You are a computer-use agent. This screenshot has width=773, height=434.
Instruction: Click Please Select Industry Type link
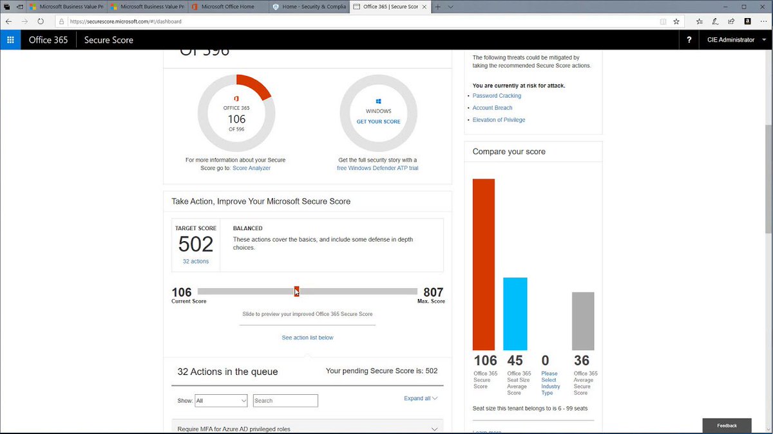tap(550, 383)
